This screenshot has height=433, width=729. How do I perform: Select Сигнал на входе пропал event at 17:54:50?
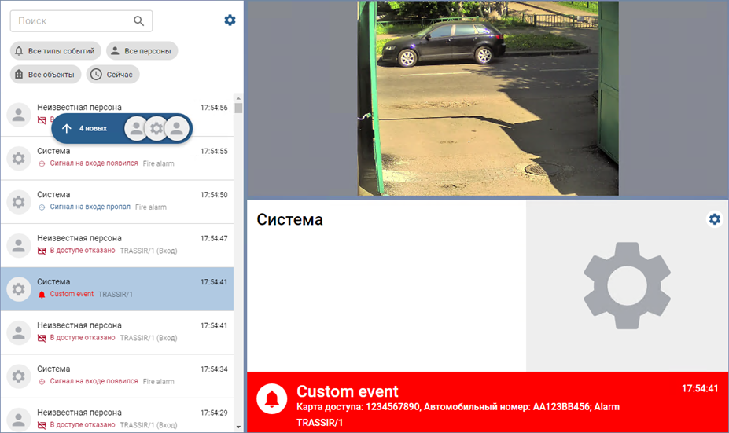118,201
